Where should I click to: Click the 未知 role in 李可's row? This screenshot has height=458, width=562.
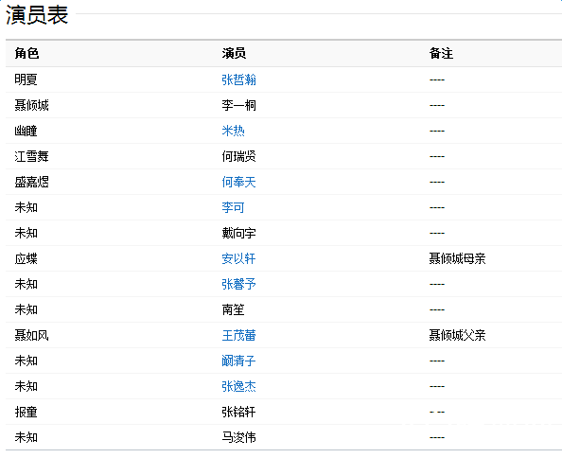[26, 207]
